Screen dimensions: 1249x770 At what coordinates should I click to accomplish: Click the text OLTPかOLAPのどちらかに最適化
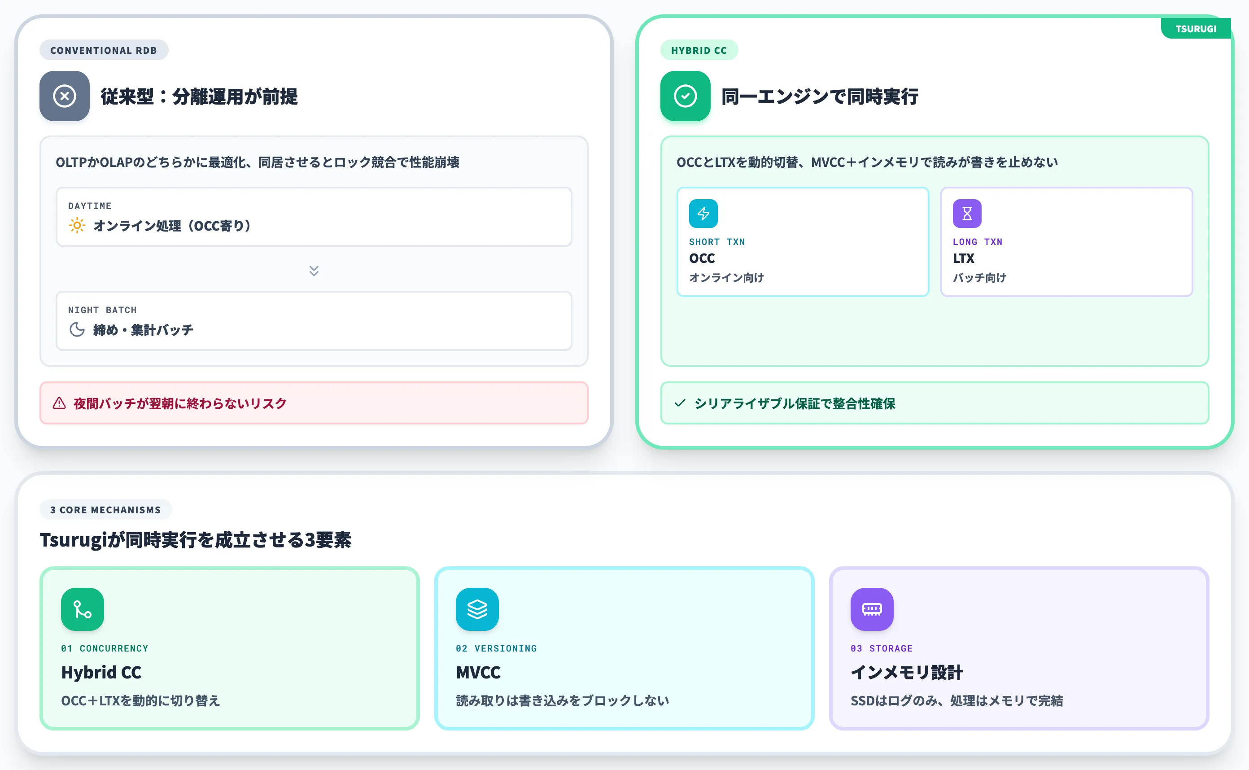[151, 162]
